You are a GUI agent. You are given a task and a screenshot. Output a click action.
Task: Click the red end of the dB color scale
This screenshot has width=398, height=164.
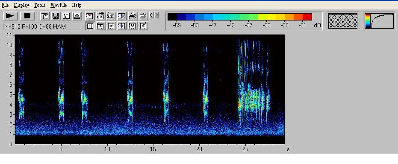pos(307,17)
